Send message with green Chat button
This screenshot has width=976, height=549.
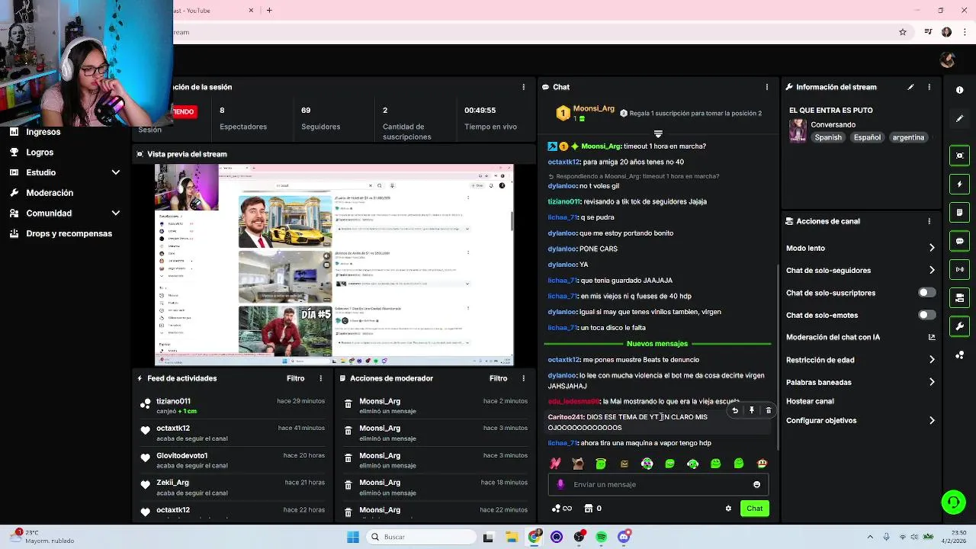point(754,509)
